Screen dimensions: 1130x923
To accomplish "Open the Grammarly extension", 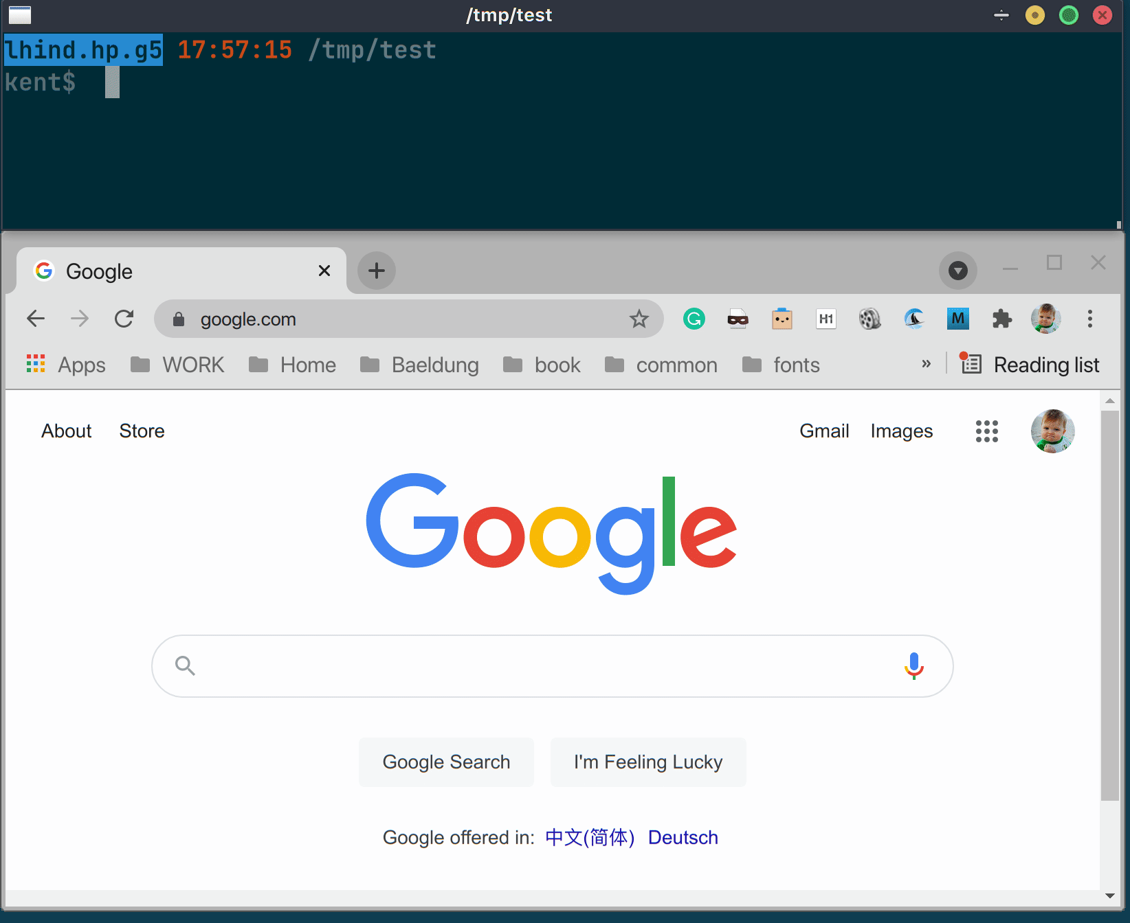I will click(694, 319).
